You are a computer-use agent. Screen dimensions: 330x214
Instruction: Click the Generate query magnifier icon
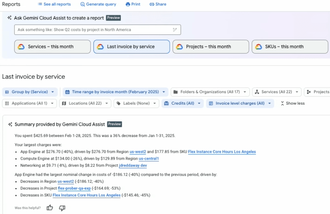click(x=83, y=4)
